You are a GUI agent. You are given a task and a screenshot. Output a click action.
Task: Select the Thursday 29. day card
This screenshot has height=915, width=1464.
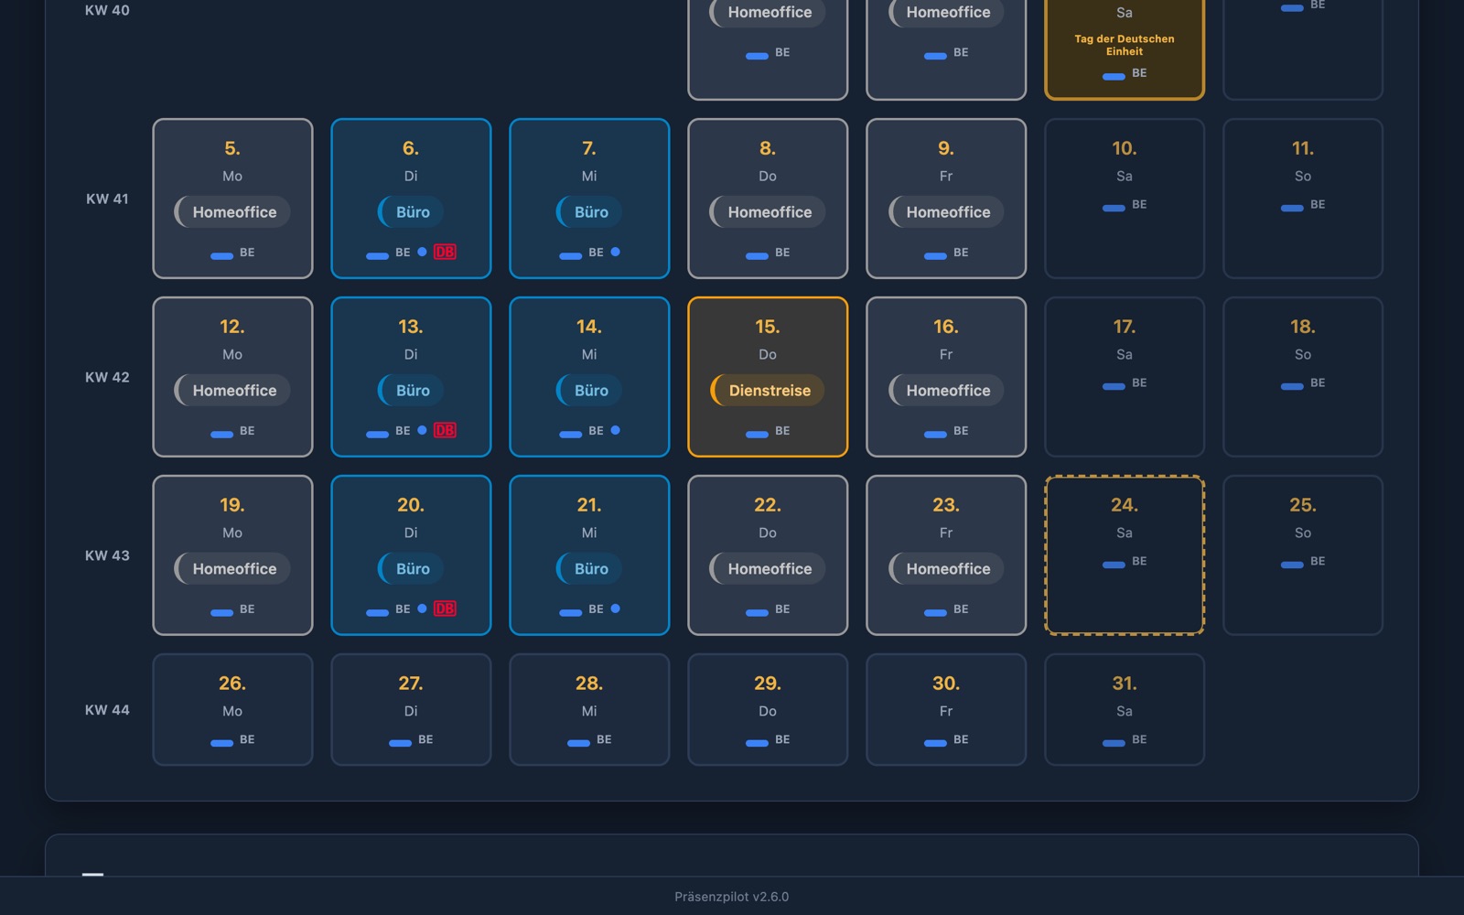click(768, 709)
